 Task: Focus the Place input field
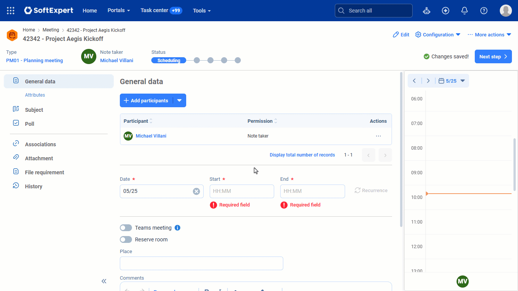201,263
